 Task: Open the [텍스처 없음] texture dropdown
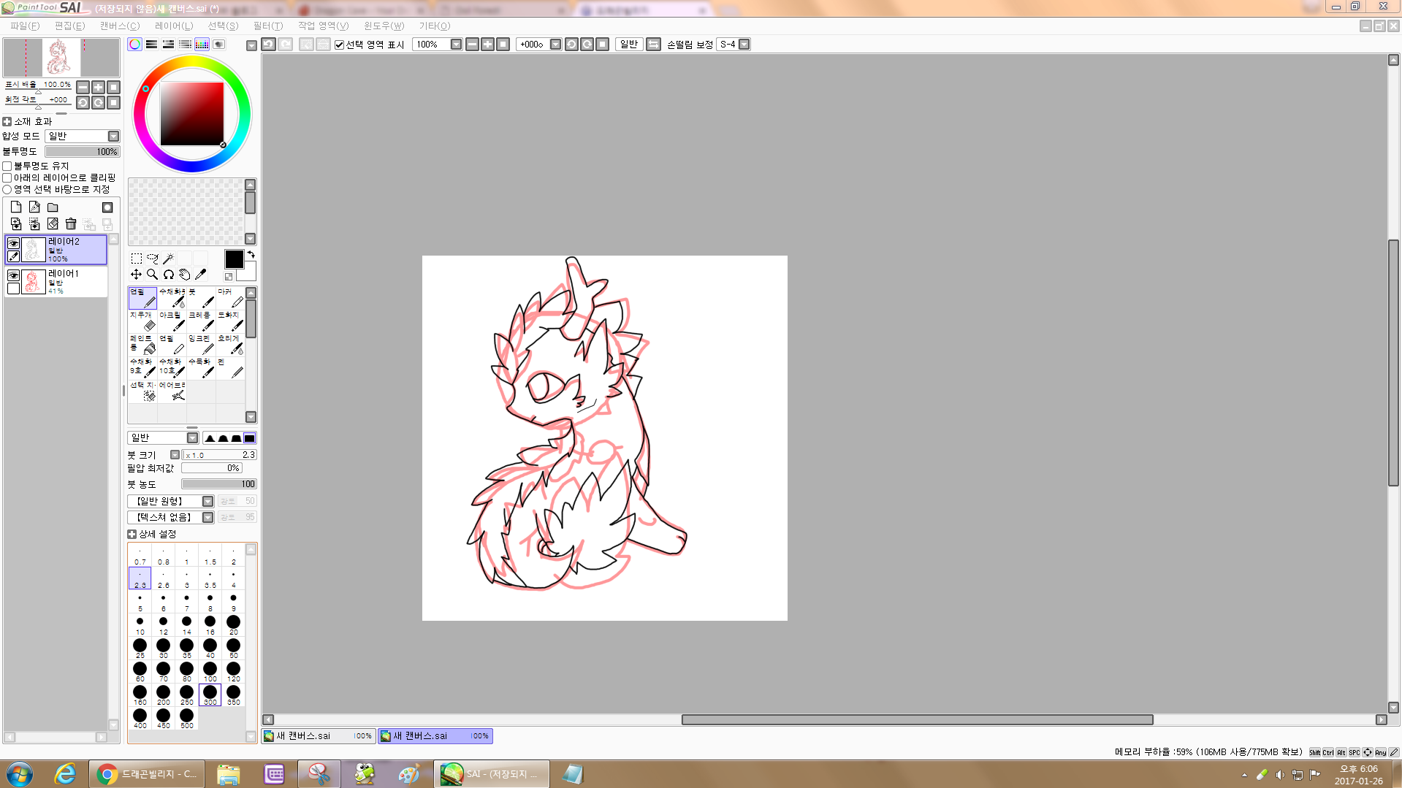pyautogui.click(x=171, y=517)
